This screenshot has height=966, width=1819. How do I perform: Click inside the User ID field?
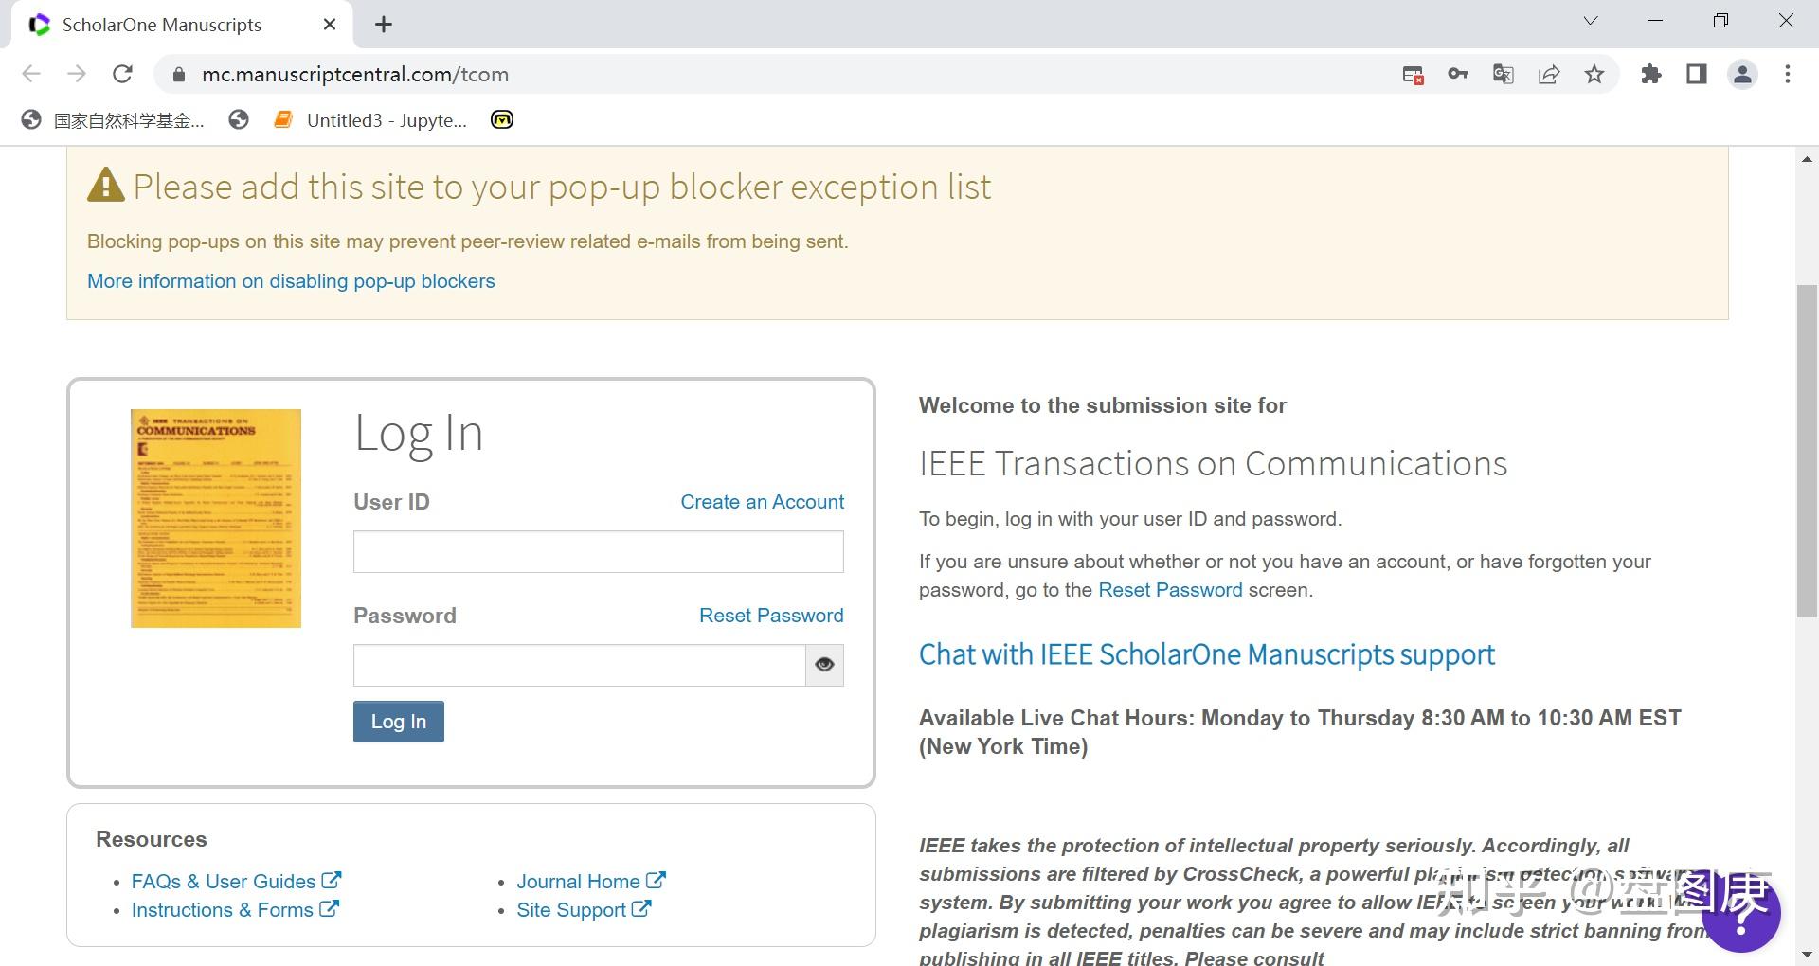(598, 551)
